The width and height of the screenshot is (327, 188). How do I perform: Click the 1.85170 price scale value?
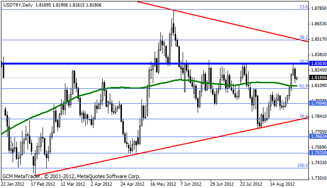click(x=318, y=39)
